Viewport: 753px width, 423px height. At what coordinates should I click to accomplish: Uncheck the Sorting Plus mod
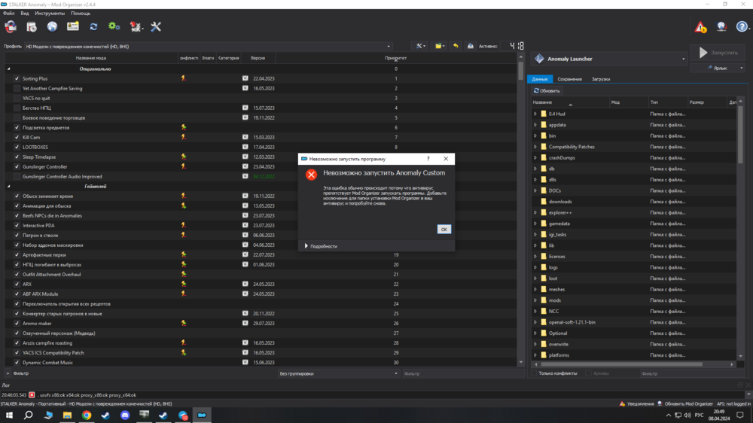17,78
